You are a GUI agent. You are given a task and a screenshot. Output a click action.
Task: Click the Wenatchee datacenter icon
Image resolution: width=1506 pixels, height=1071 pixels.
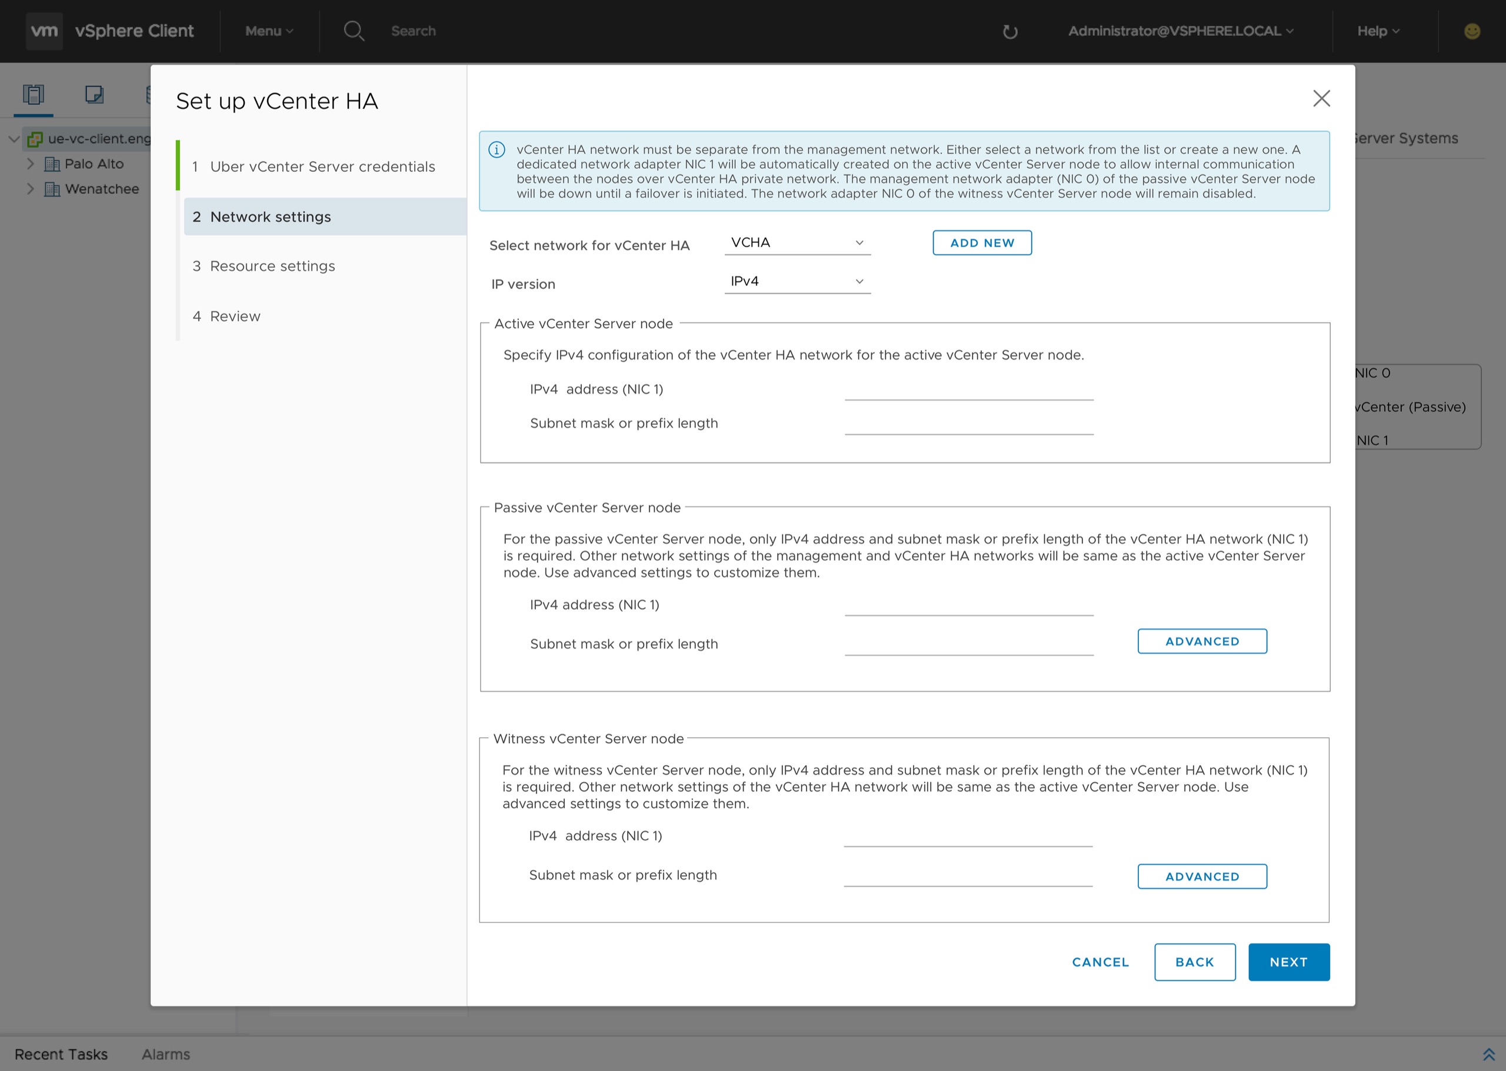pos(51,189)
